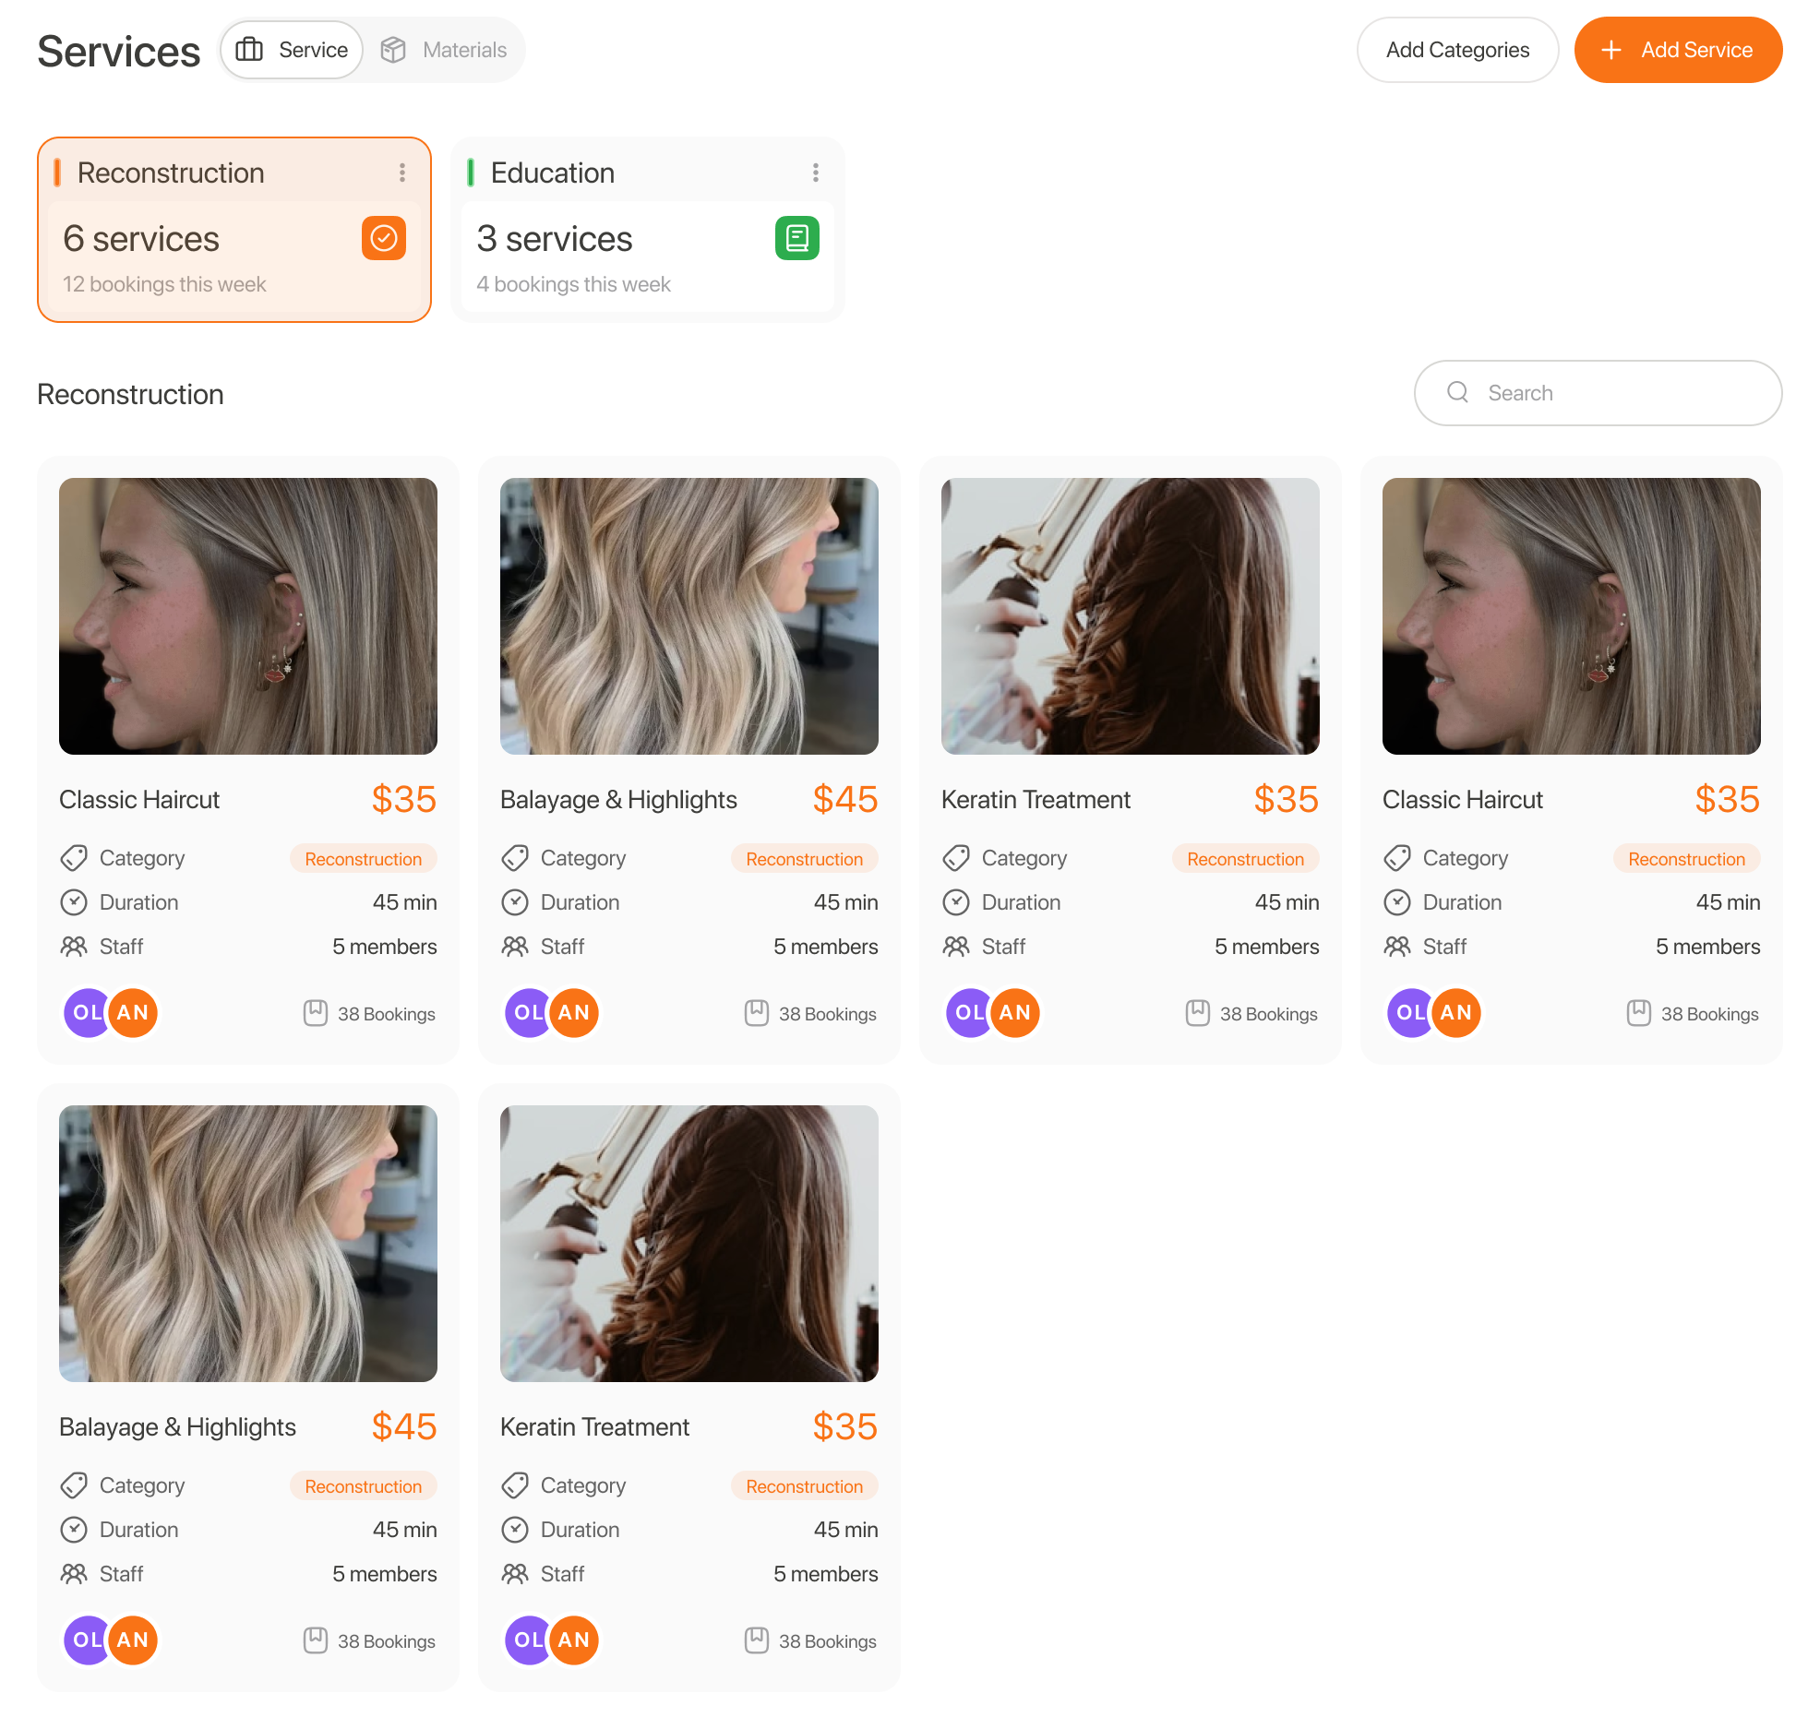This screenshot has width=1820, height=1729.
Task: Click the orange Add Service button
Action: (x=1678, y=50)
